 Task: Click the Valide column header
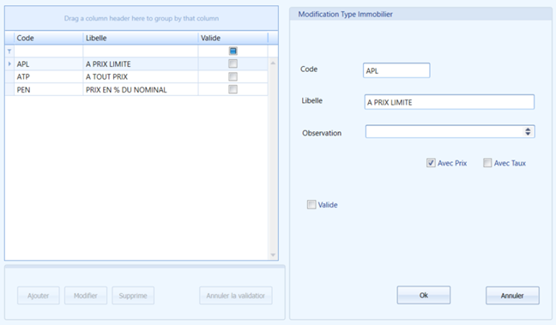coord(233,38)
